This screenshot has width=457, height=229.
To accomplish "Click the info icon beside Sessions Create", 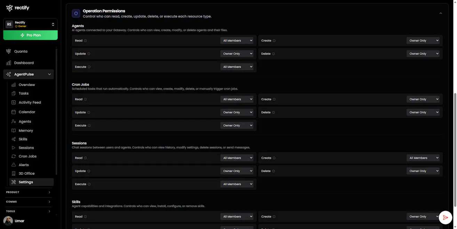I will 274,158.
